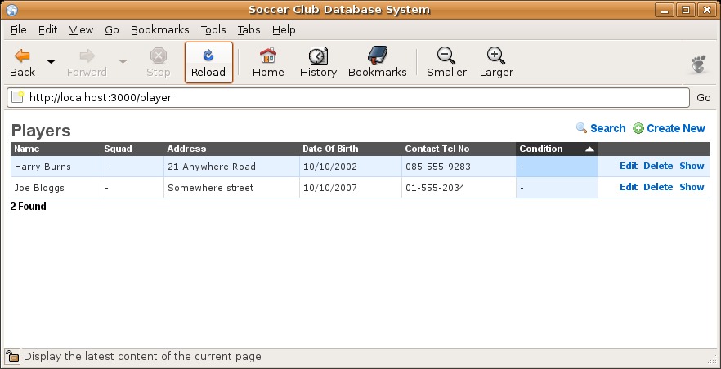Go to the Home page

(268, 63)
